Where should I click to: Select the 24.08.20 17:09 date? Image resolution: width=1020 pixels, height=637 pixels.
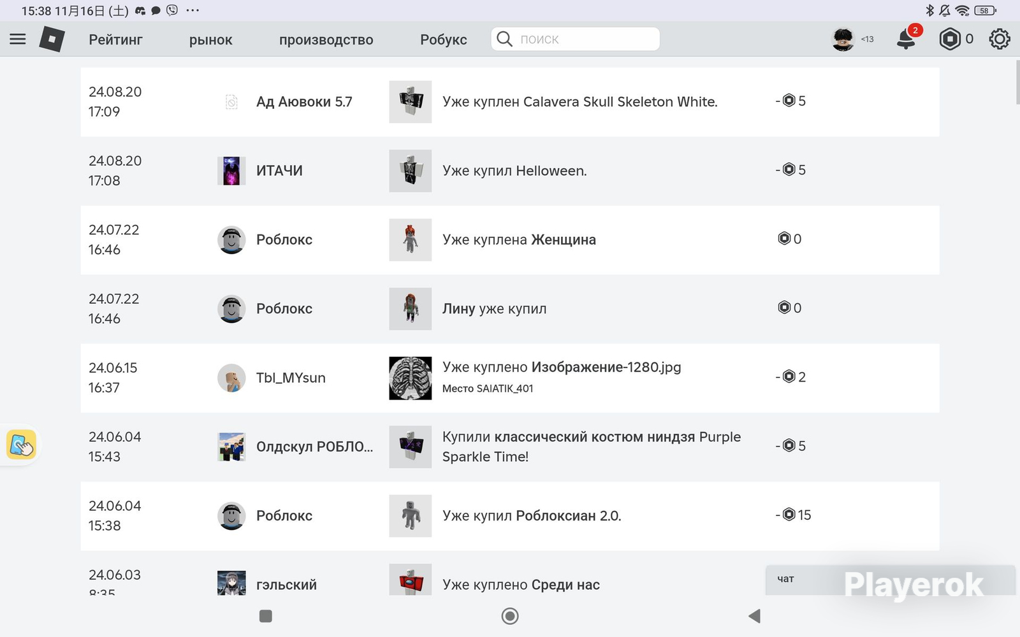tap(115, 102)
